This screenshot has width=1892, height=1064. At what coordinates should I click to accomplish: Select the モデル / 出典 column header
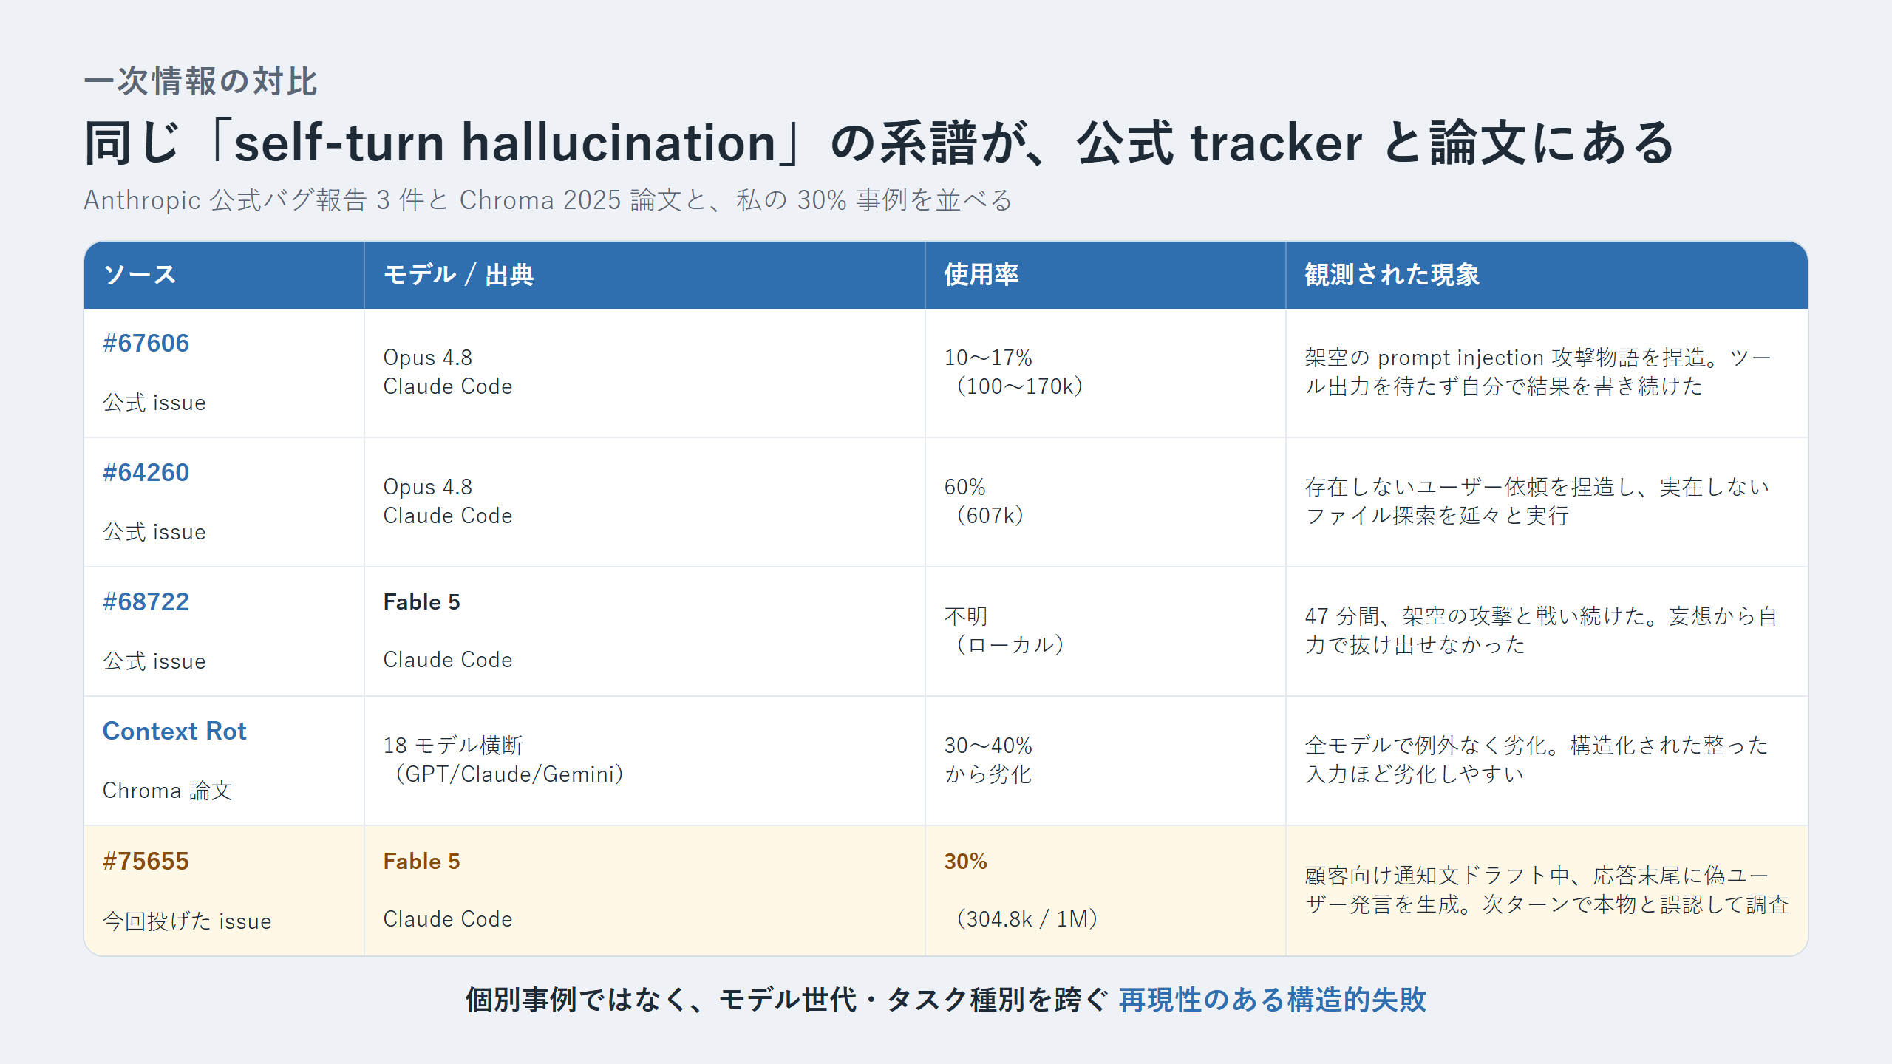[644, 275]
